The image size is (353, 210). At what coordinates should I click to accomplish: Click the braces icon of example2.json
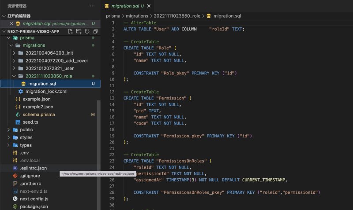[x=18, y=107]
